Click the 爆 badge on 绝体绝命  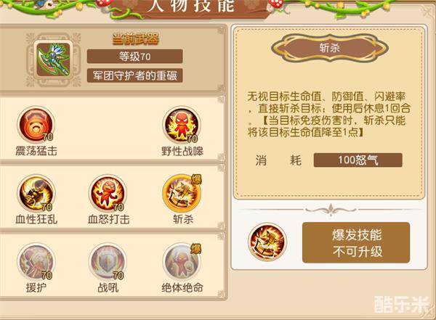click(196, 249)
